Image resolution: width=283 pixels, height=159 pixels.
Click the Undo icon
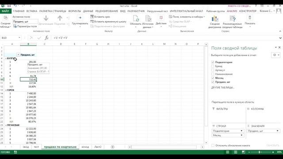(15, 6)
